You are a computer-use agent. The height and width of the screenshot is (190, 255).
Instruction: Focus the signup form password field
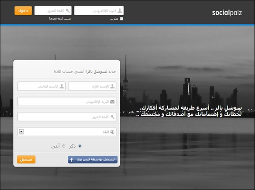67,117
